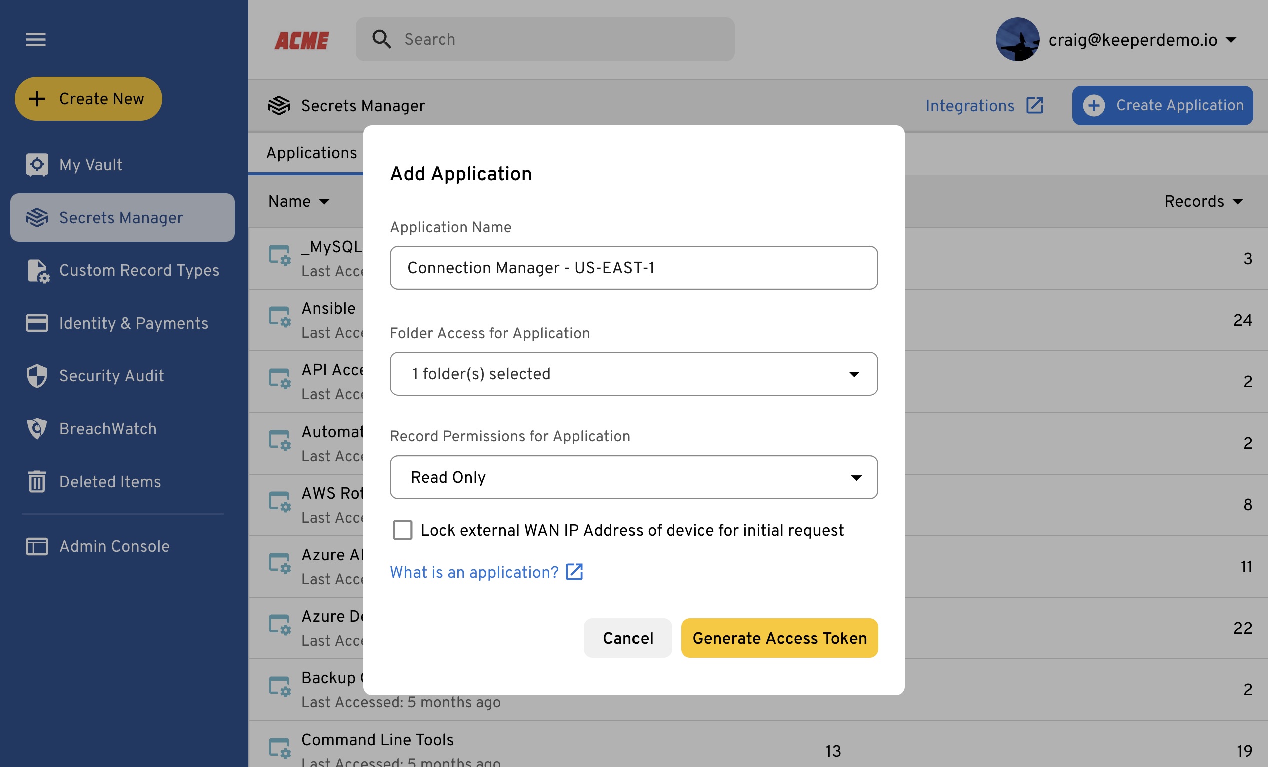Open My Vault from sidebar
Image resolution: width=1268 pixels, height=767 pixels.
click(x=90, y=165)
